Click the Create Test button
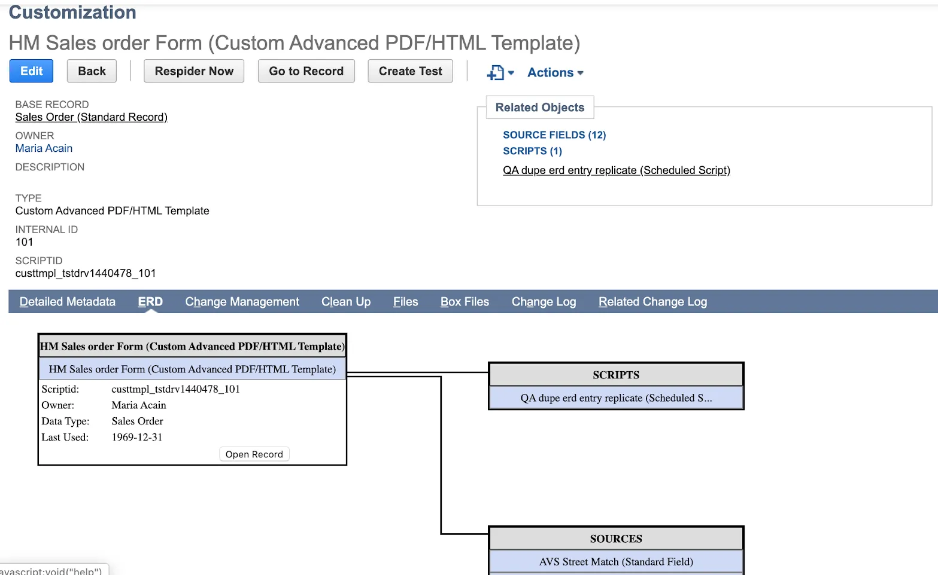This screenshot has height=575, width=938. (x=411, y=71)
